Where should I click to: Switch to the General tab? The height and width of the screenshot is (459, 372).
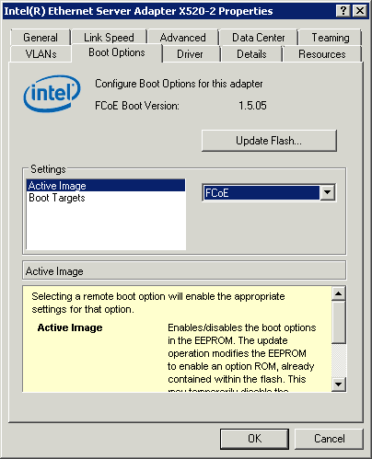pyautogui.click(x=41, y=38)
